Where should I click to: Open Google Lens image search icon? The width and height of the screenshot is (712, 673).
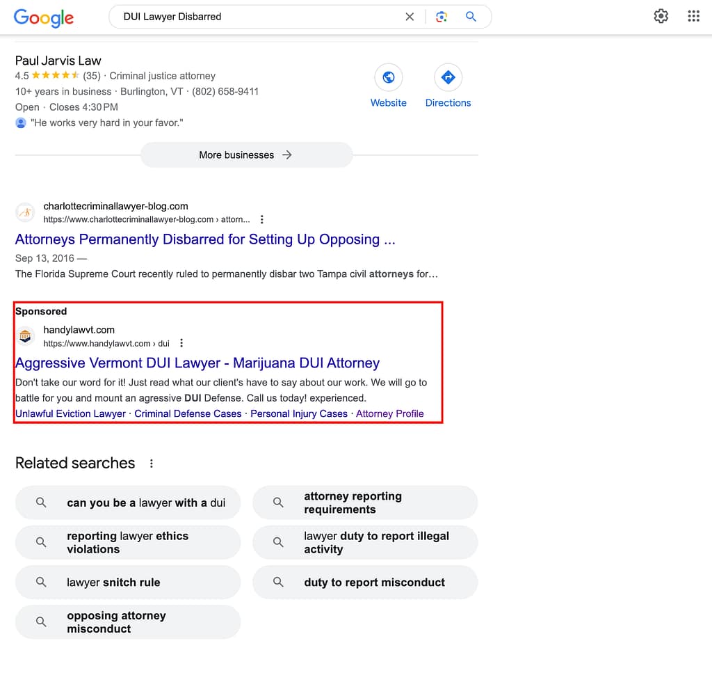coord(442,17)
